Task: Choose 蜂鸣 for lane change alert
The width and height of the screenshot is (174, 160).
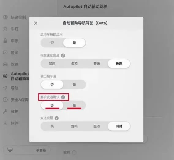Action: coord(74,126)
